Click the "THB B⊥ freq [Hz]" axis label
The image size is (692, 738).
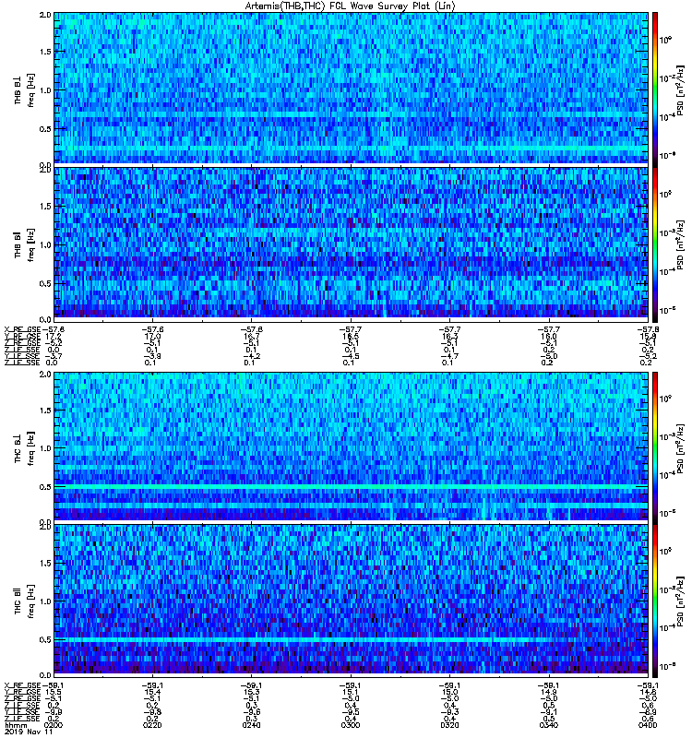pos(25,90)
